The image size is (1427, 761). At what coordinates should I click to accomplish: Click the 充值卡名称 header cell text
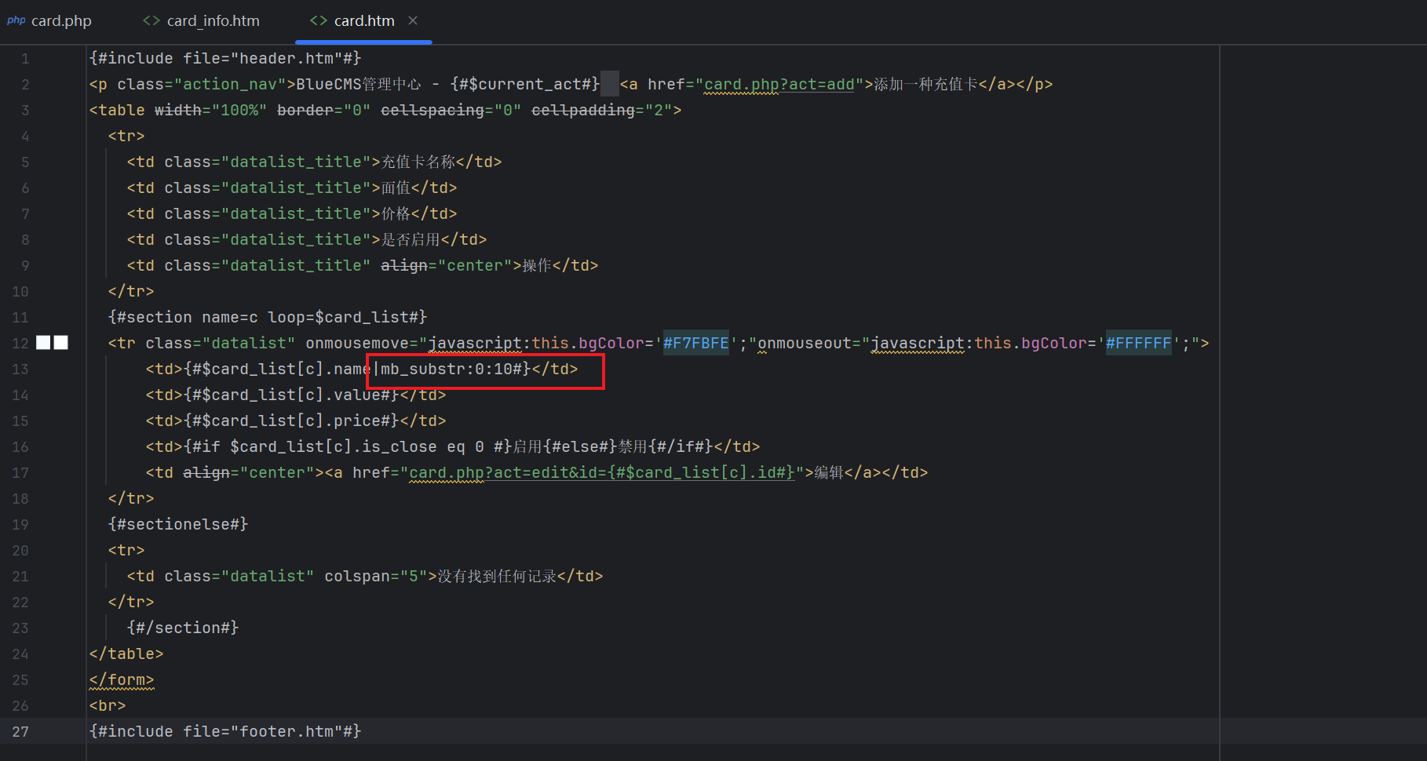(418, 162)
